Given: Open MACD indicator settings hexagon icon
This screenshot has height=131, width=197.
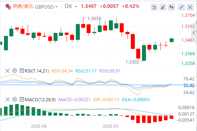Looking at the screenshot, I should coord(15,99).
